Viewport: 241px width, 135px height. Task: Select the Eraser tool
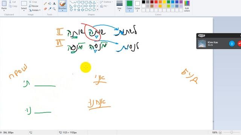[x=45, y=9]
